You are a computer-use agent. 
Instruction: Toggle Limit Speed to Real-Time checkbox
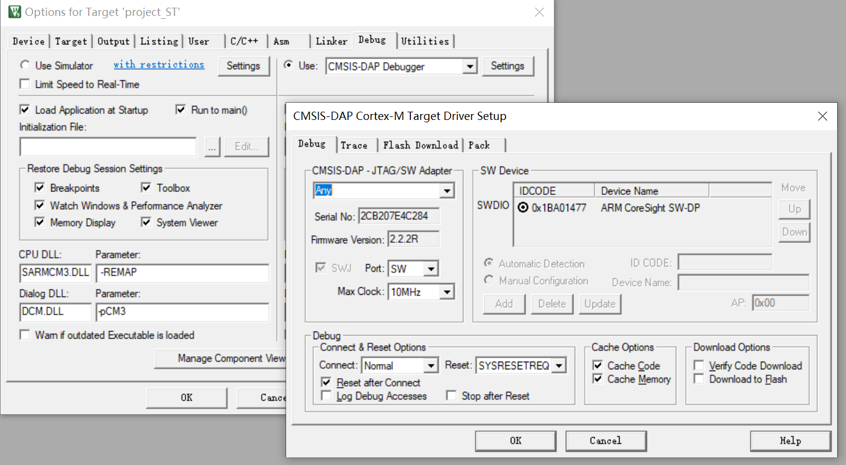coord(25,84)
